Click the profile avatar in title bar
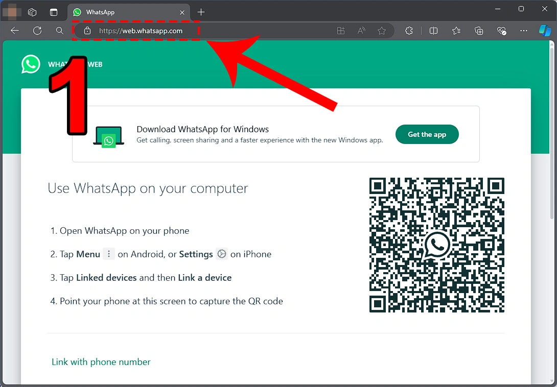Screen dimensions: 557x387 coord(12,12)
